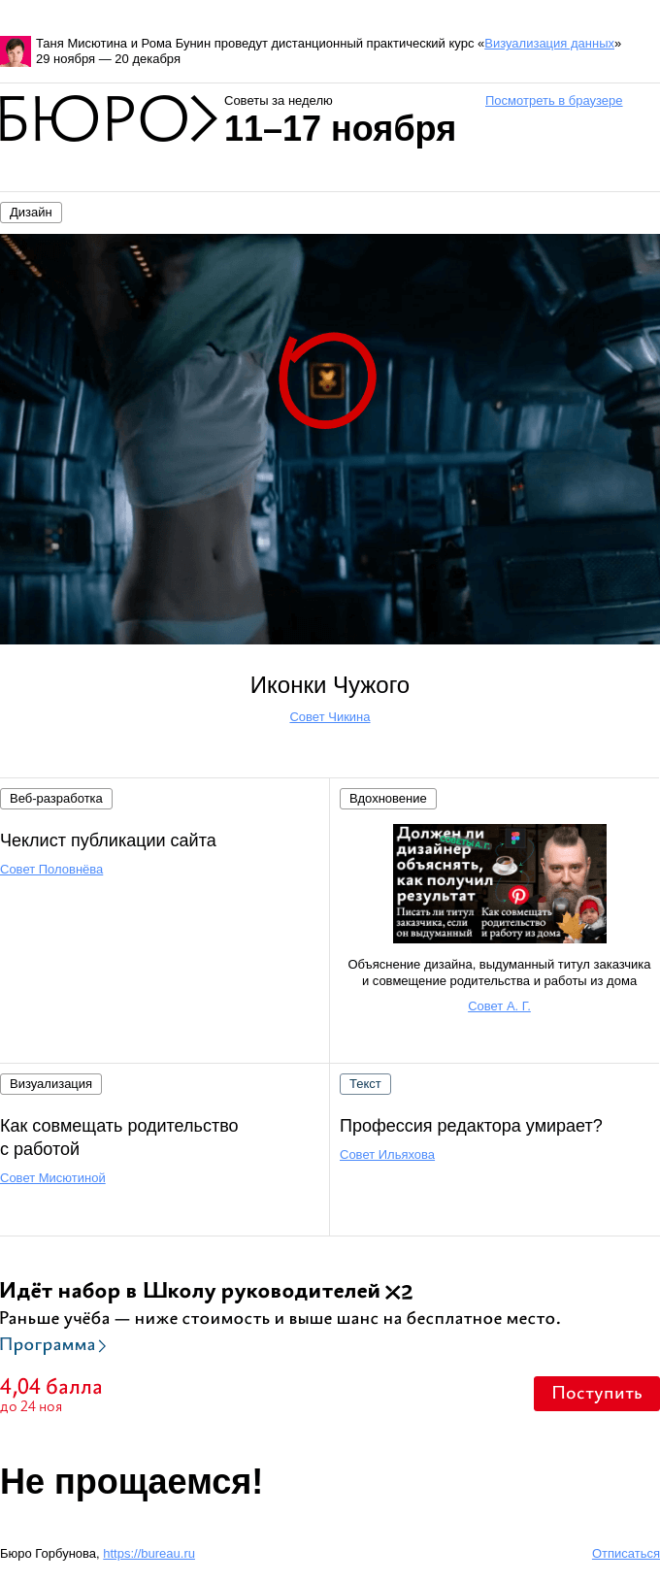Open the https://bureau.ru link

[148, 1554]
